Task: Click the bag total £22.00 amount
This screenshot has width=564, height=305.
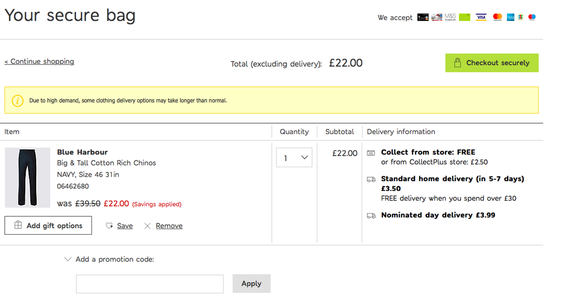Action: click(346, 63)
